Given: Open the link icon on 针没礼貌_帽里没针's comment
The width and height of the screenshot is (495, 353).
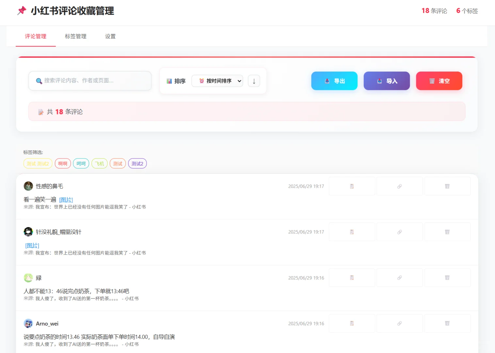Looking at the screenshot, I should tap(400, 231).
